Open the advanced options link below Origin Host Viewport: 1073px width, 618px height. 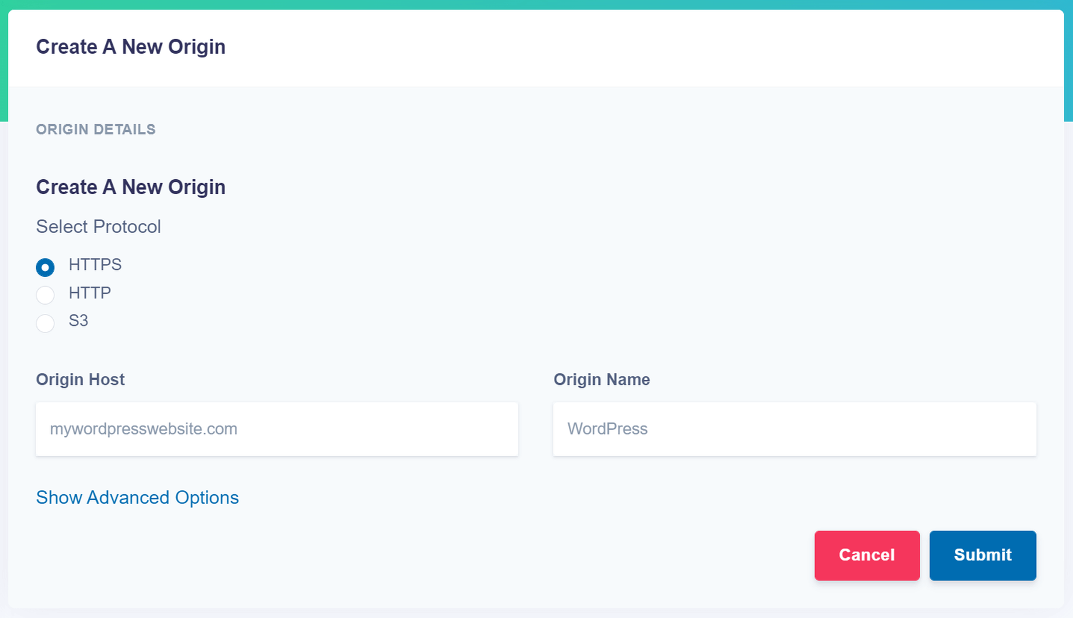[137, 498]
